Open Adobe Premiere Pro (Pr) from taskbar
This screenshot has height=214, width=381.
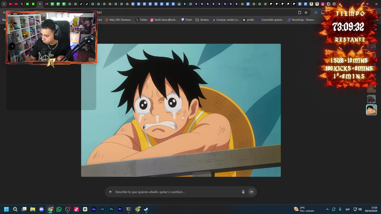[120, 209]
